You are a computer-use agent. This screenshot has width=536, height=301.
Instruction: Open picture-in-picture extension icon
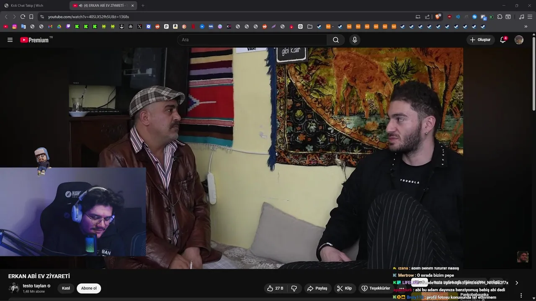click(483, 17)
